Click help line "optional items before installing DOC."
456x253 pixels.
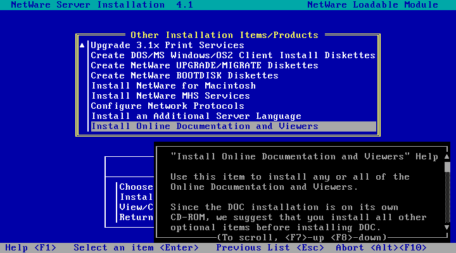[275, 228]
